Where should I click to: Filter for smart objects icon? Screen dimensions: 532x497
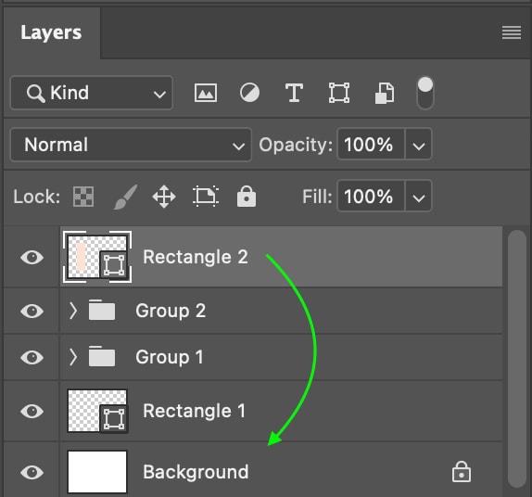click(385, 93)
